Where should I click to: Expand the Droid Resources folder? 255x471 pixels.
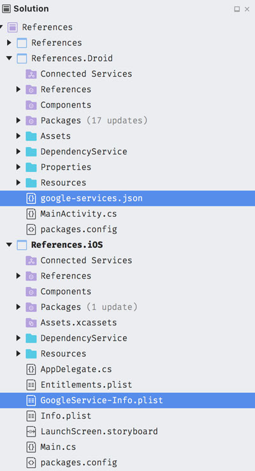click(x=18, y=183)
